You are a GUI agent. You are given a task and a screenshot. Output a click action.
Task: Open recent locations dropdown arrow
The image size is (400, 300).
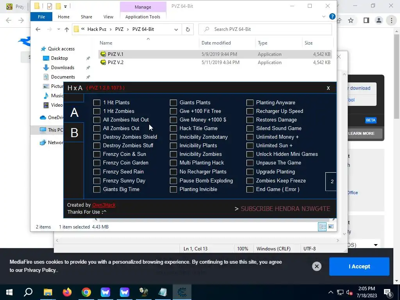click(x=59, y=29)
